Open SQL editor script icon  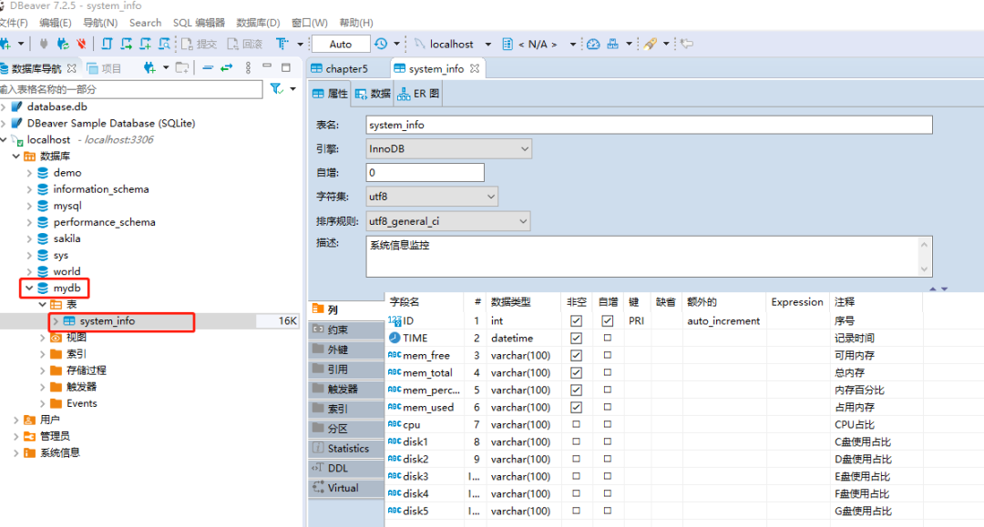point(107,44)
